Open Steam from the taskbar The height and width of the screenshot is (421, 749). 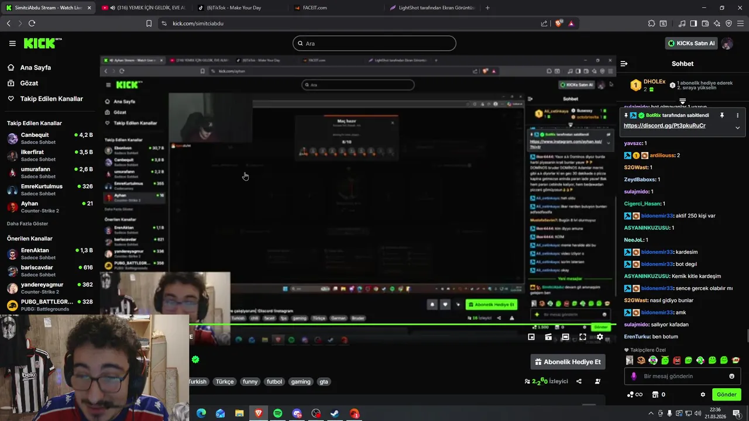[335, 413]
